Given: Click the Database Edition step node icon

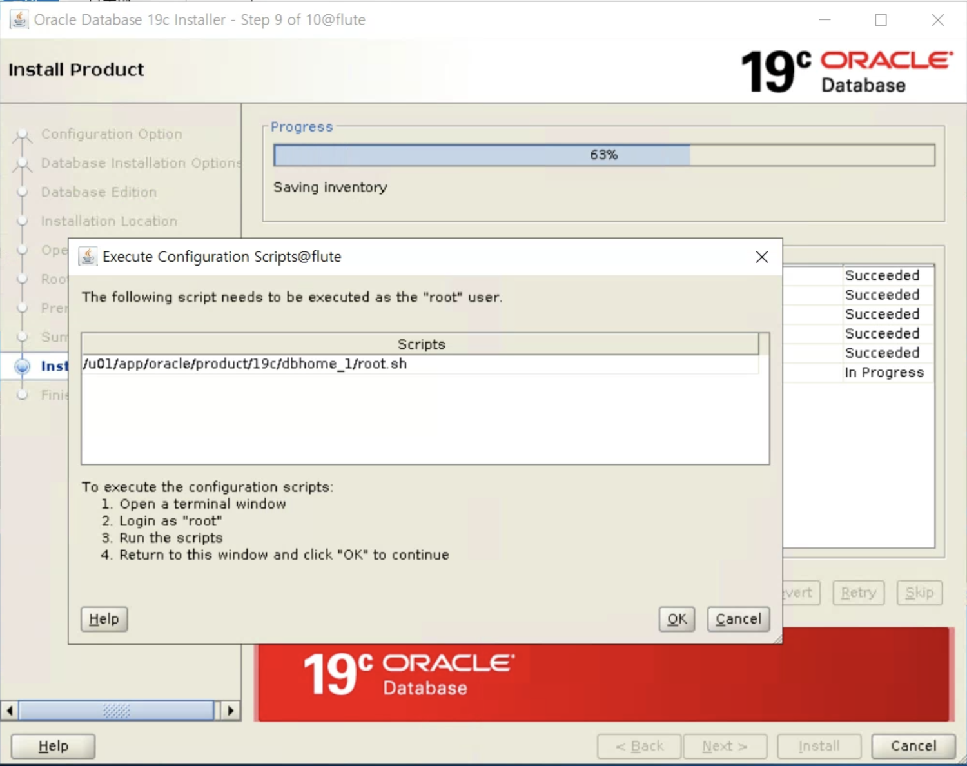Looking at the screenshot, I should (x=23, y=192).
